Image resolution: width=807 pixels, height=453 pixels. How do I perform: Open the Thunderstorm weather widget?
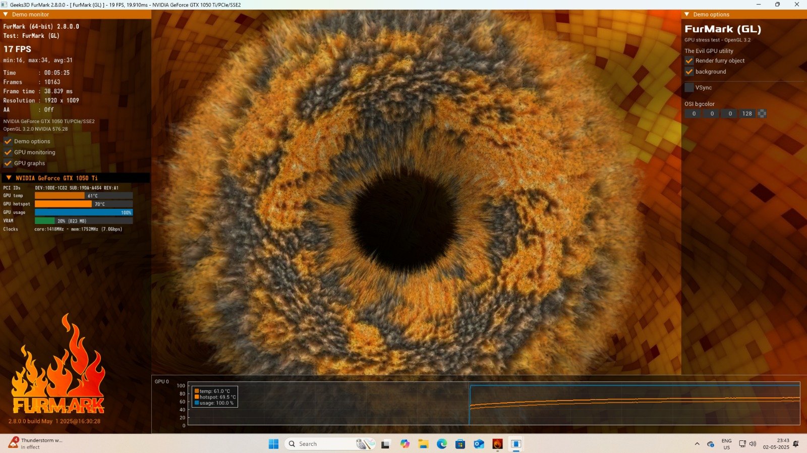point(35,443)
